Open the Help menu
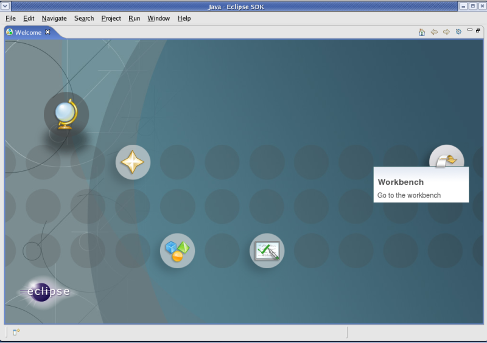 coord(184,18)
